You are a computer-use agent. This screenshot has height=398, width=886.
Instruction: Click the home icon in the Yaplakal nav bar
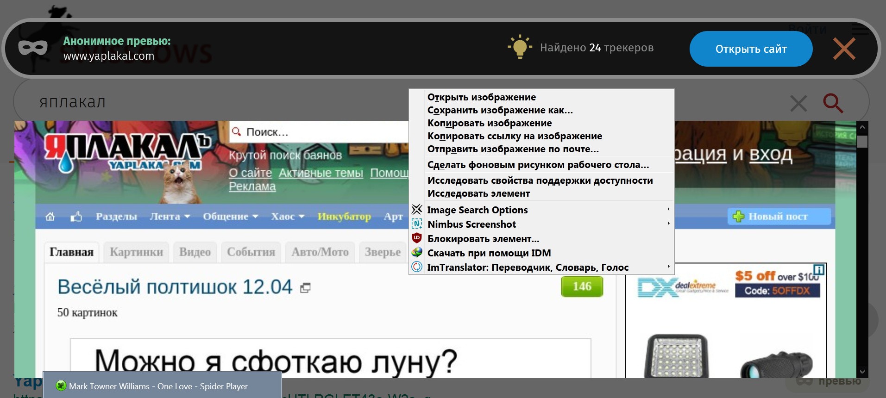click(50, 217)
